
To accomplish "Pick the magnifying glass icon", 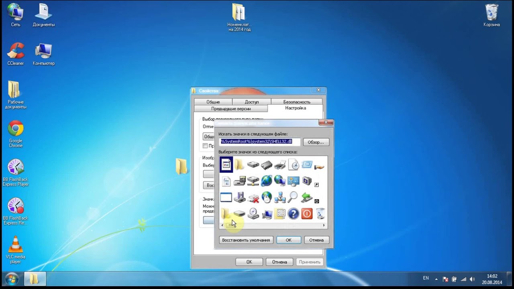I will [x=293, y=197].
